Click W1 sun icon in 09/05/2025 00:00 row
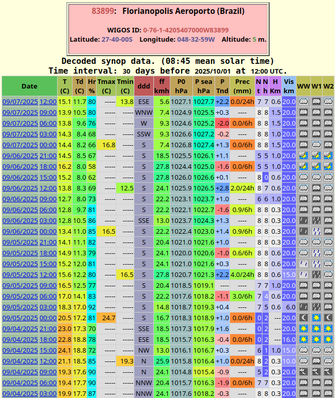Screen dimensions: 335x398 pos(316,318)
